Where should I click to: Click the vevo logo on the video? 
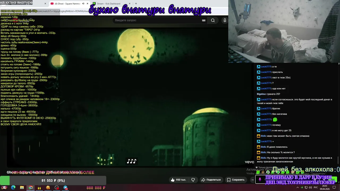click(x=249, y=162)
